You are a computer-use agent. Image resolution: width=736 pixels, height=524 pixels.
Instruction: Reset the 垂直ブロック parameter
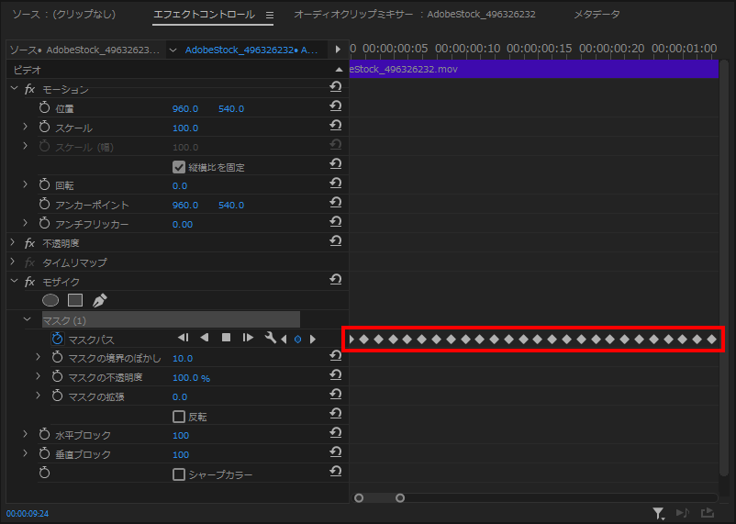335,452
